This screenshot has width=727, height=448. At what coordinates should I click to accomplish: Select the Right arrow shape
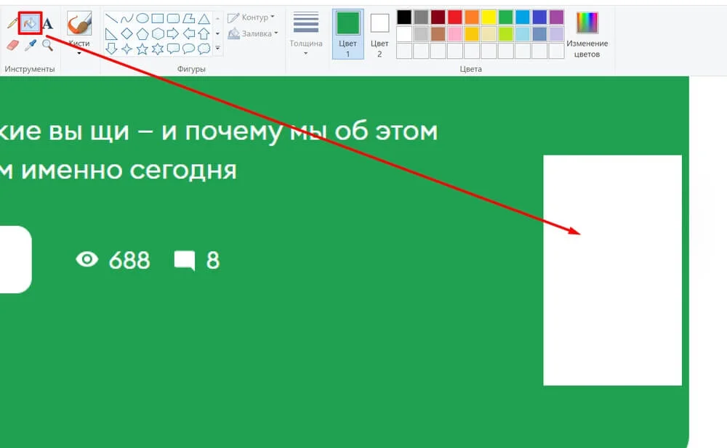click(x=173, y=34)
